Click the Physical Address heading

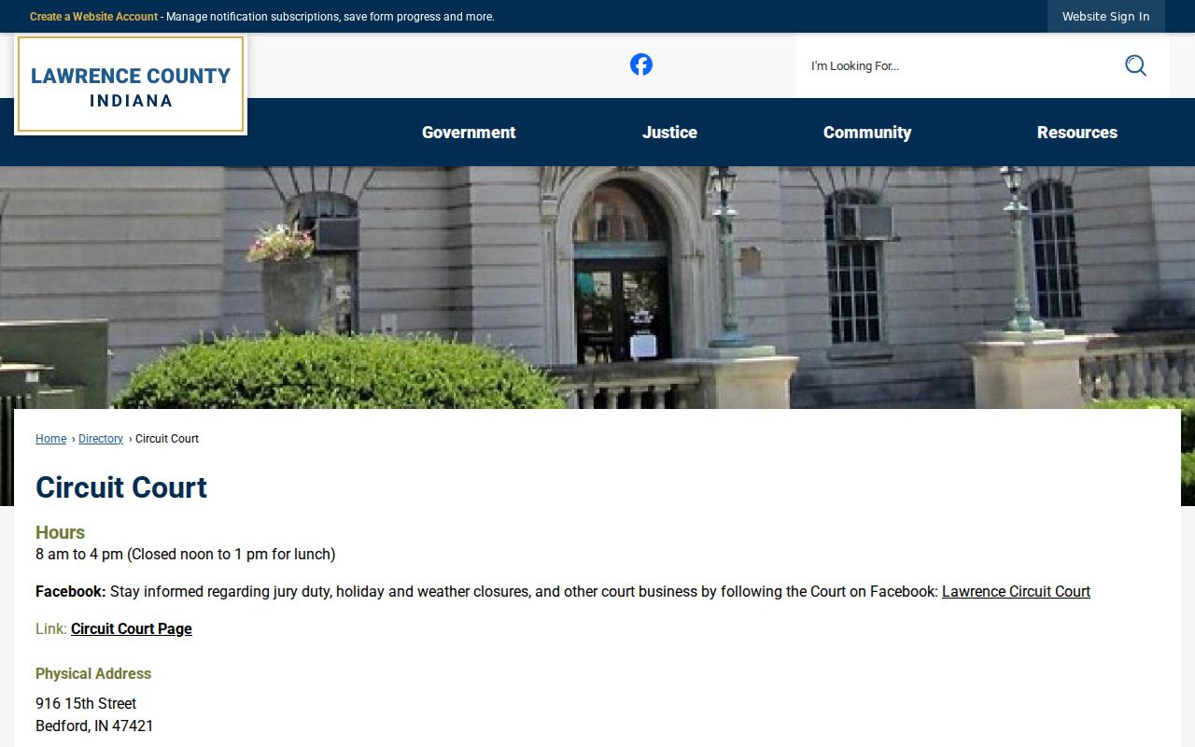click(93, 674)
